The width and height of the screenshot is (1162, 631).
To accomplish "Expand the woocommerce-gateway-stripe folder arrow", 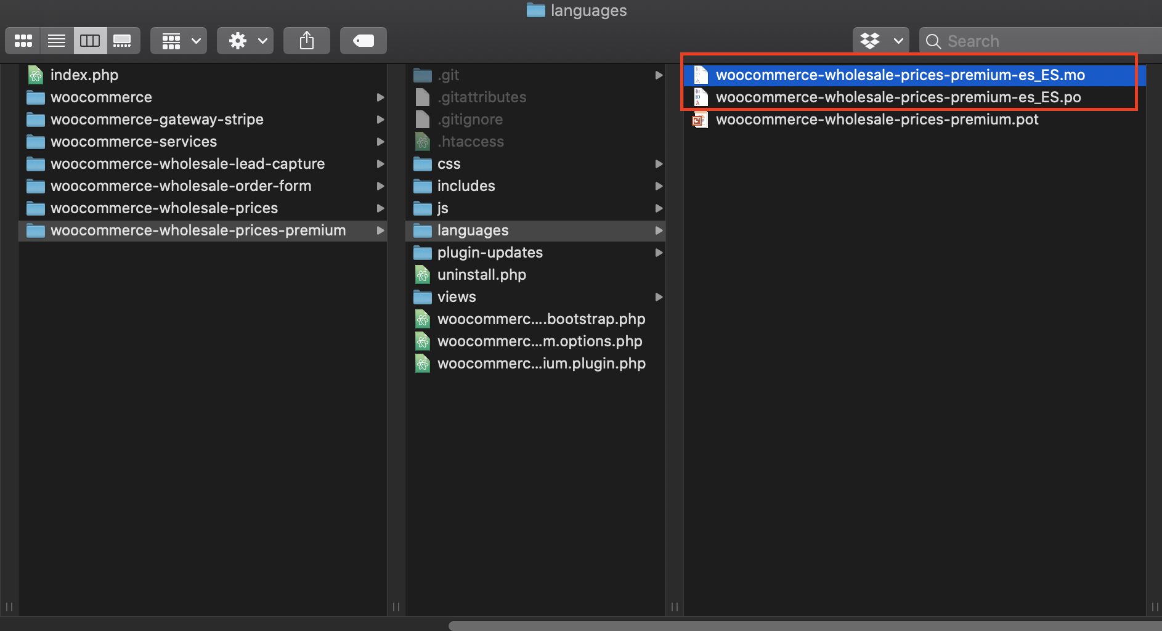I will 380,120.
